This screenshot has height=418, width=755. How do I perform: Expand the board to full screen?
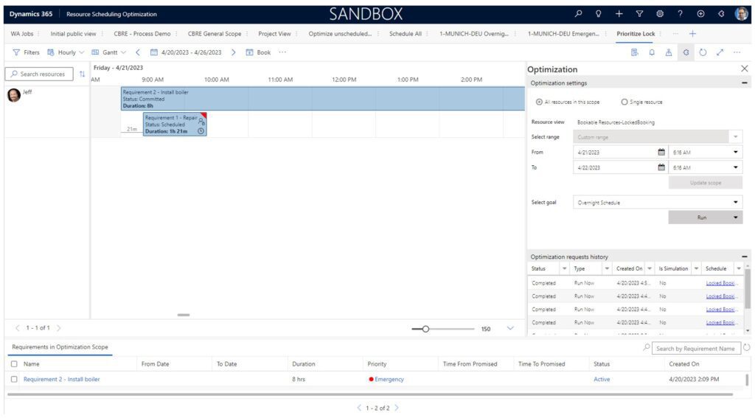tap(720, 52)
